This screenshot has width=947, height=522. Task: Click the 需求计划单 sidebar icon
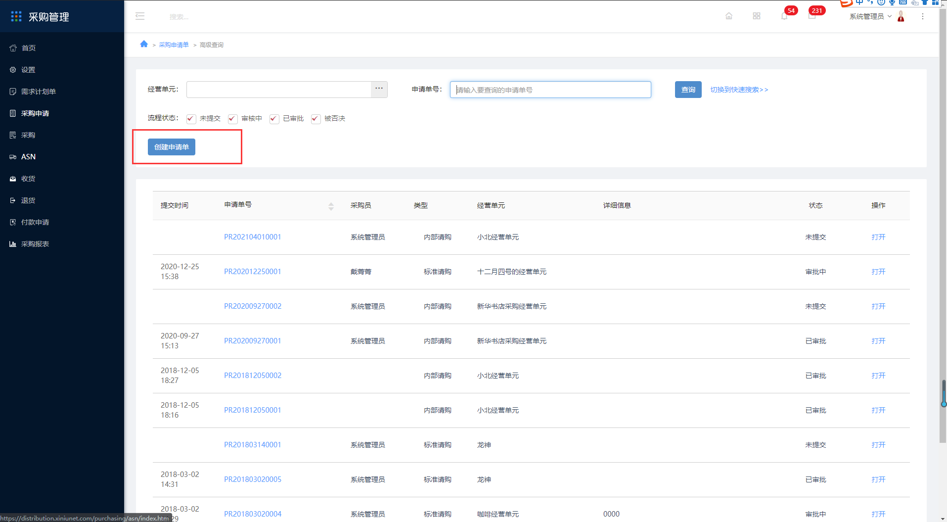13,92
